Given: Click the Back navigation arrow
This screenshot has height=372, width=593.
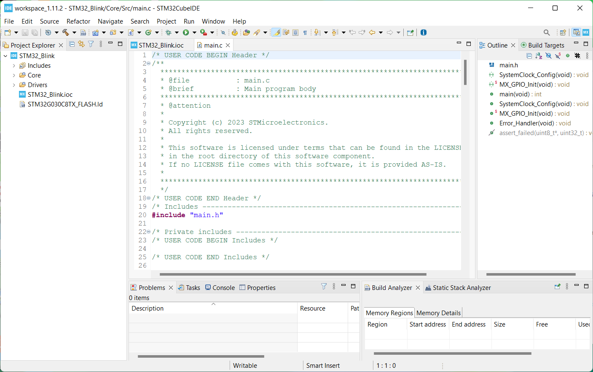Looking at the screenshot, I should click(372, 32).
